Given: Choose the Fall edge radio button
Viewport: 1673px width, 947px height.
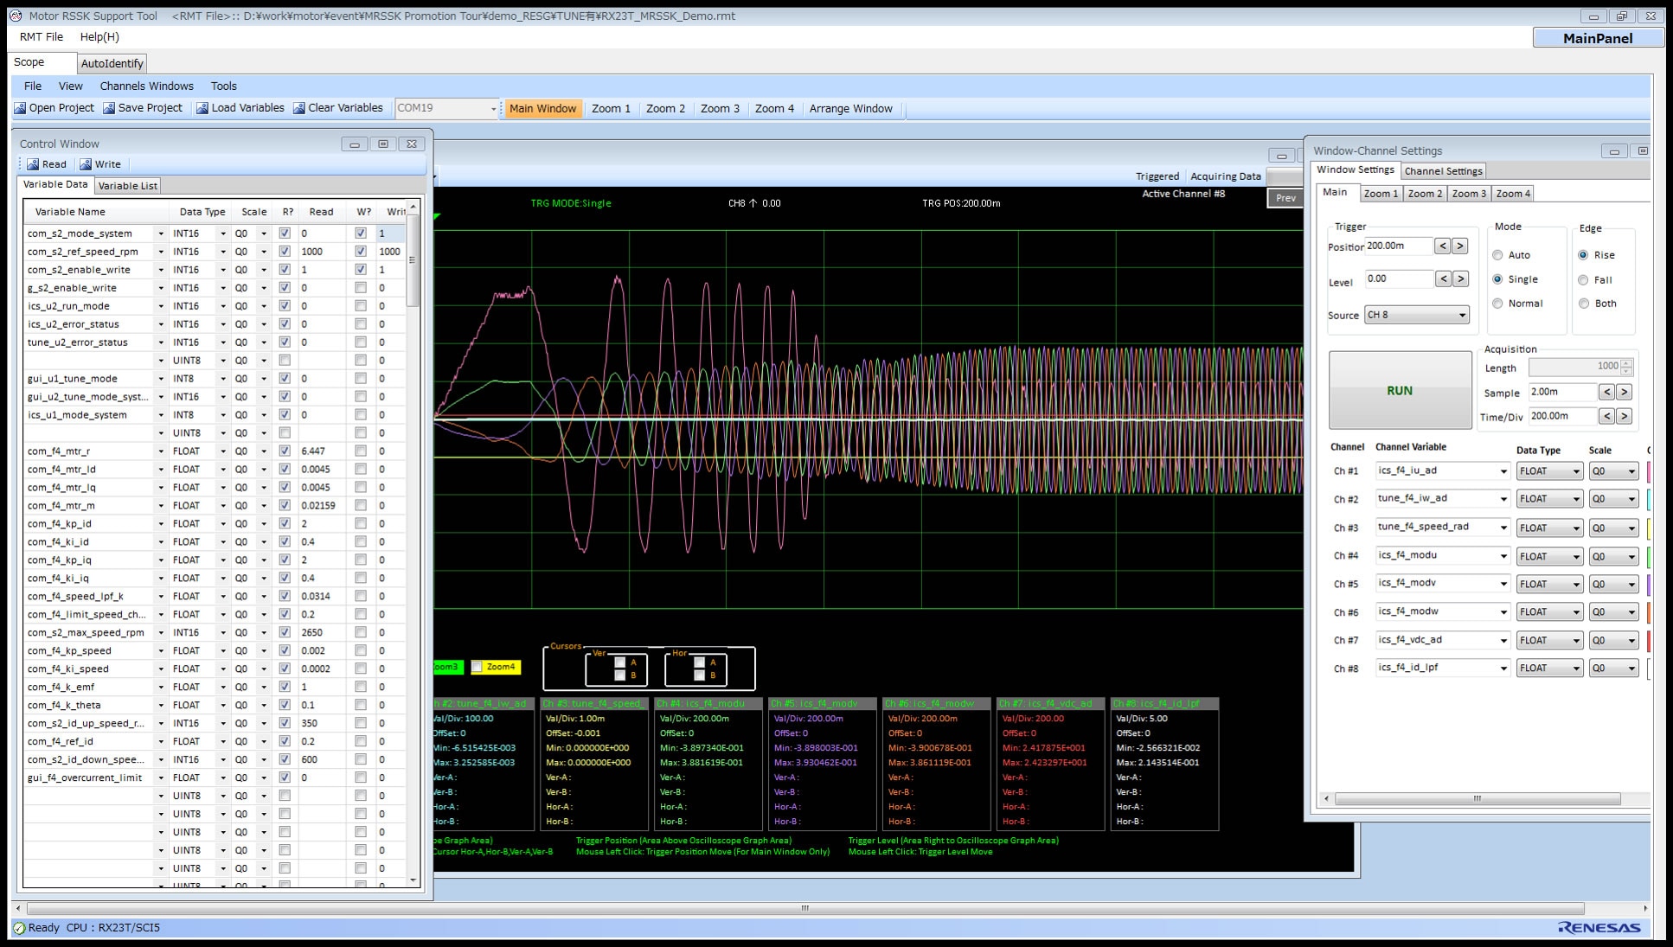Looking at the screenshot, I should click(x=1583, y=279).
